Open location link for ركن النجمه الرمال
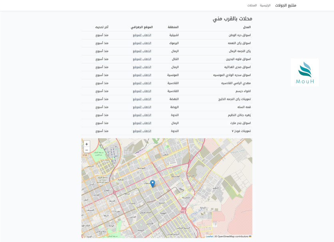Screen dimensions: 334x242 pyautogui.click(x=142, y=51)
